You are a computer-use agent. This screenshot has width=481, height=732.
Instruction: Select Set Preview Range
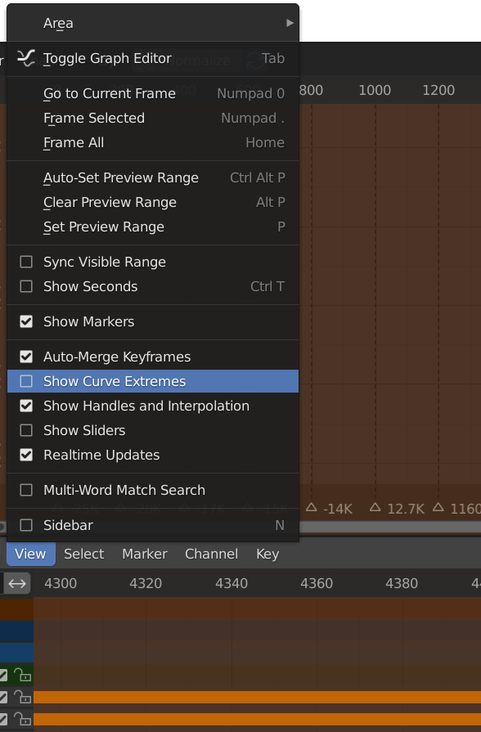pyautogui.click(x=153, y=227)
